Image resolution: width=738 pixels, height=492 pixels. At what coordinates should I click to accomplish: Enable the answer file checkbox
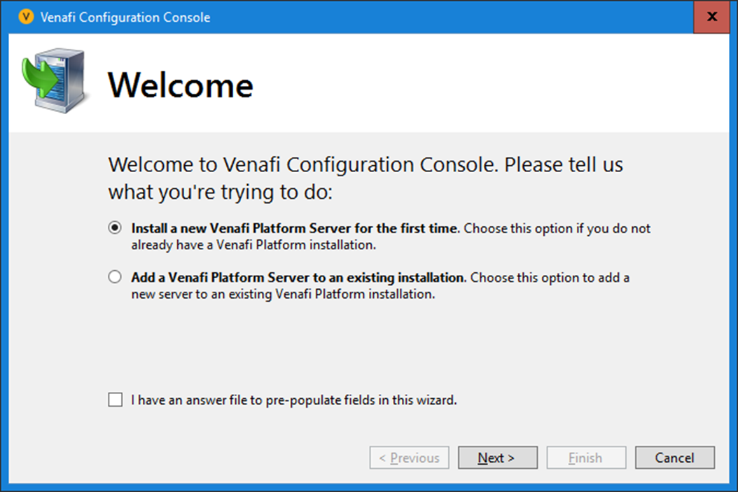(115, 400)
